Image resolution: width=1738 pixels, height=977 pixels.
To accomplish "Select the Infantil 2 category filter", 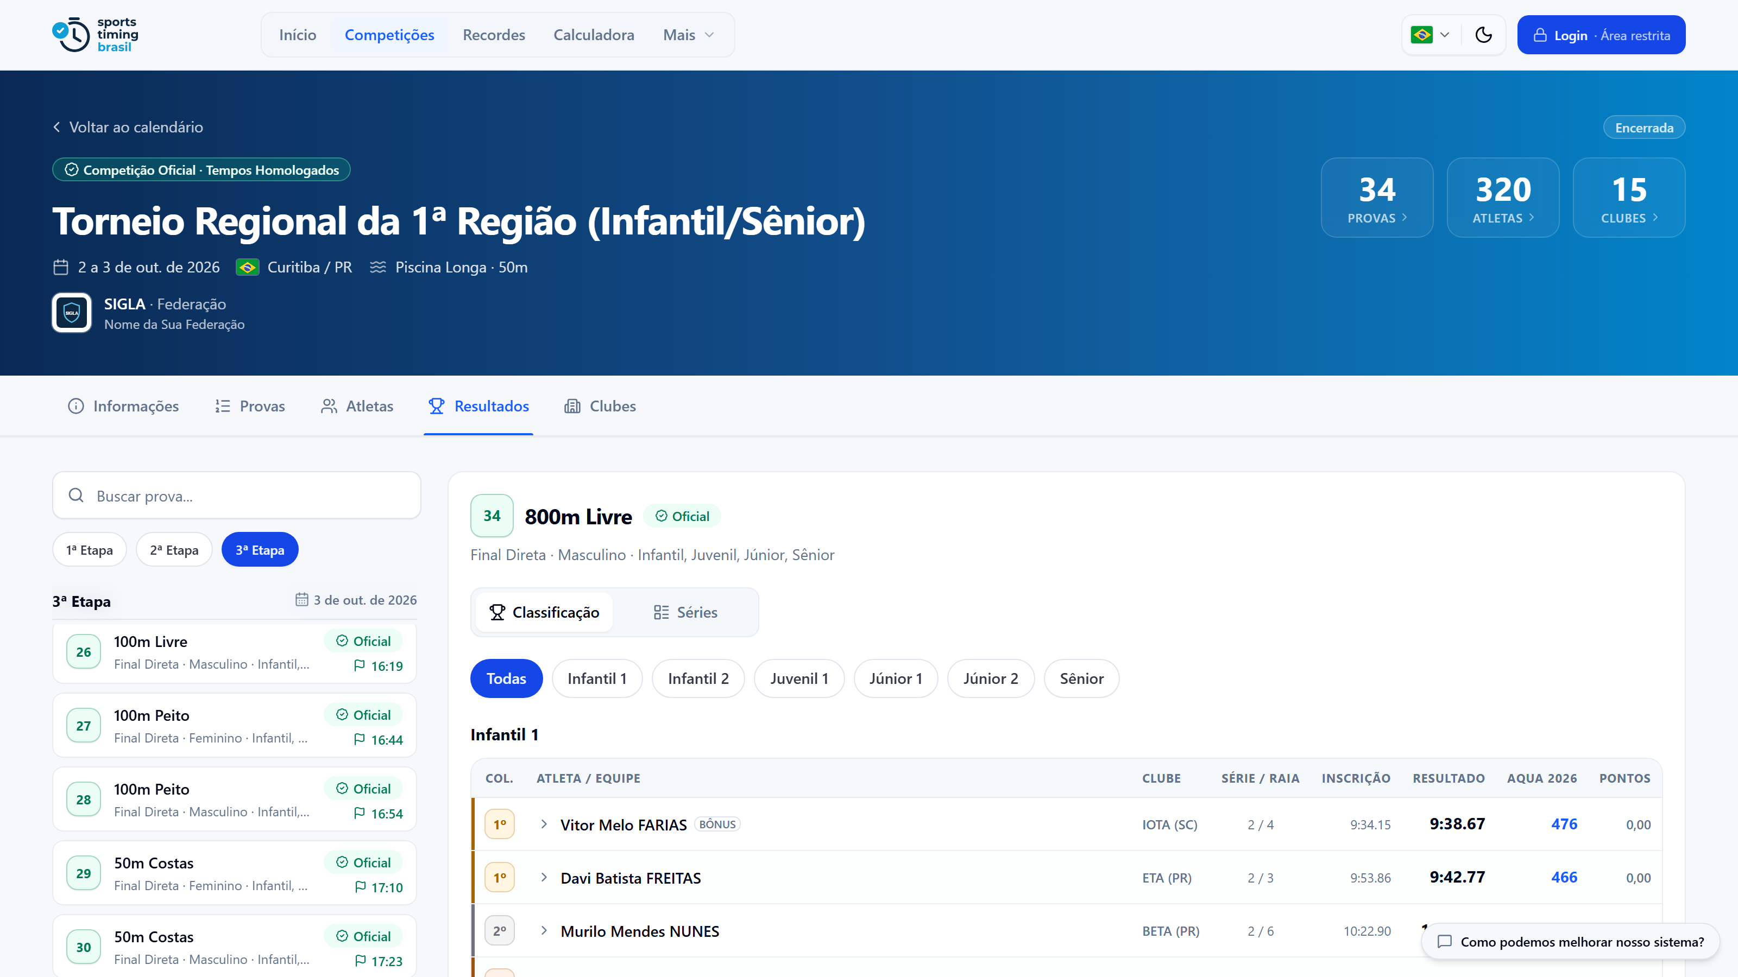I will click(697, 678).
